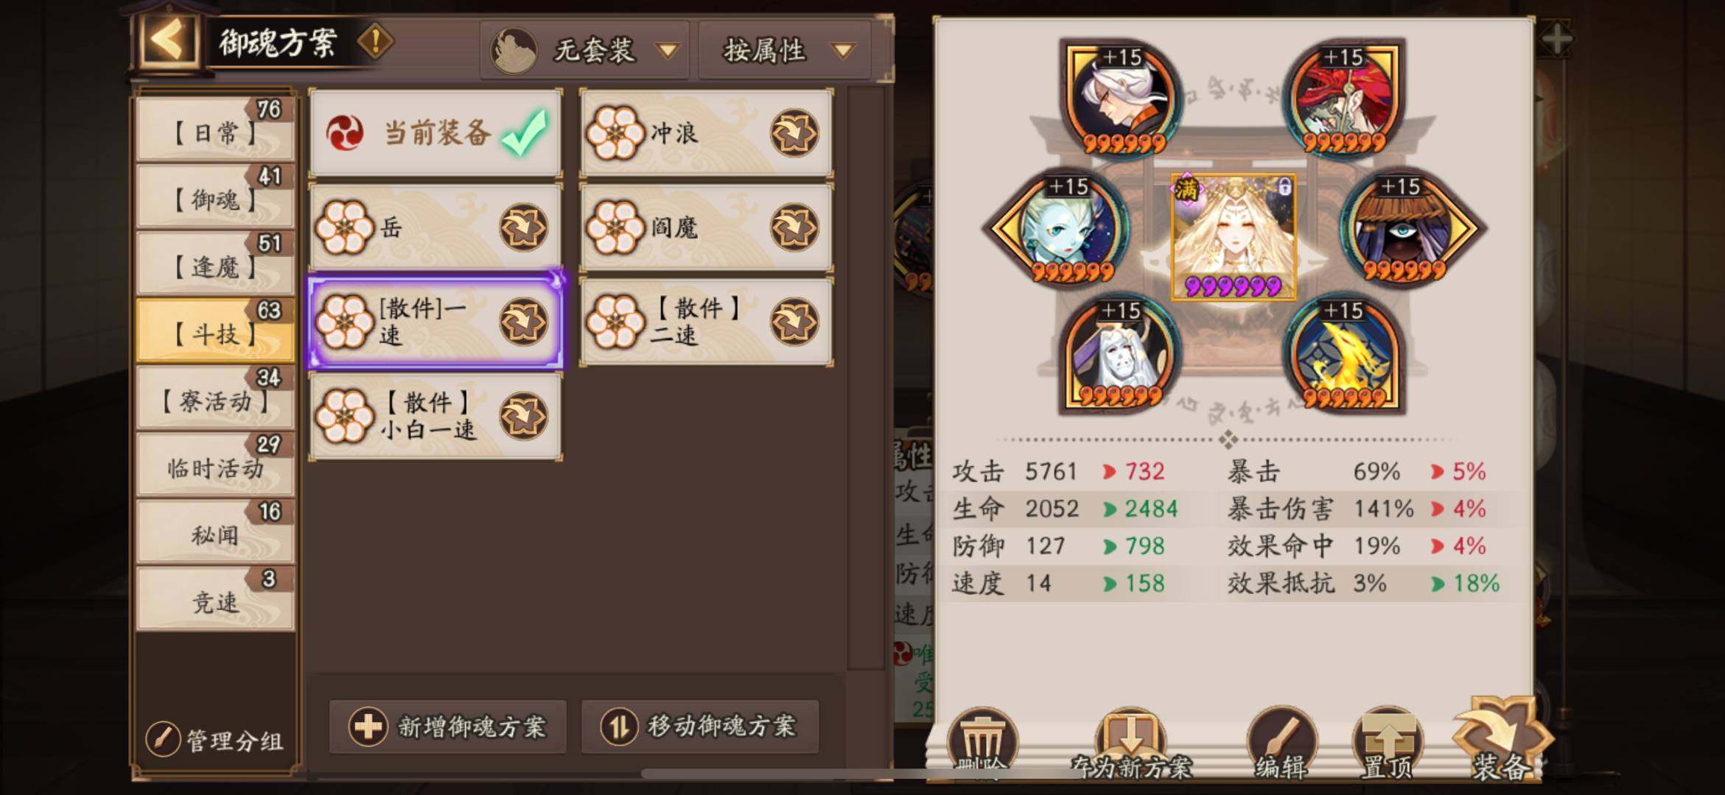Click the center shikigami portrait thumbnail

point(1234,237)
